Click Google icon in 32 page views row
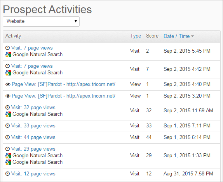Screen dimensions: 223x182 pyautogui.click(x=8, y=114)
